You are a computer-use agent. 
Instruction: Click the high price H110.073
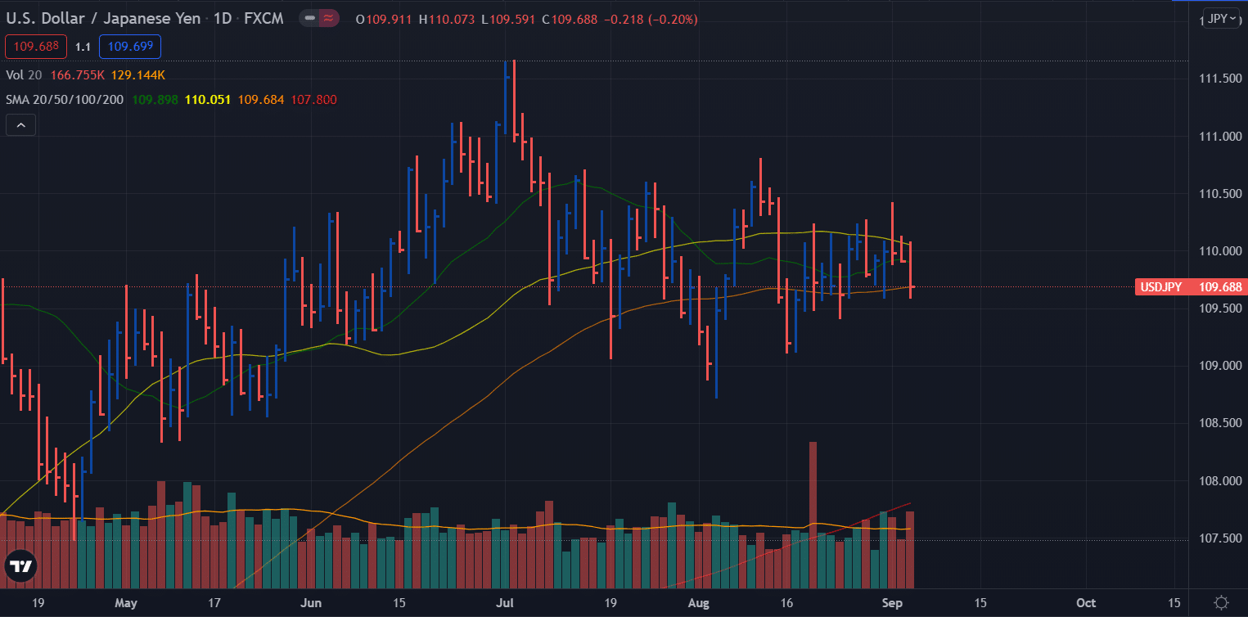(x=448, y=18)
